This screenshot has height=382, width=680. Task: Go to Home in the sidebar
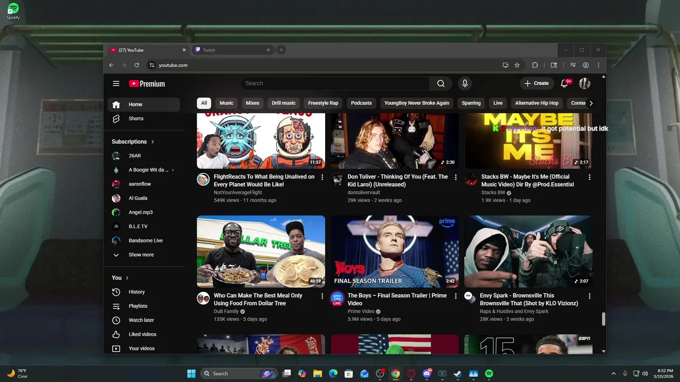(144, 105)
